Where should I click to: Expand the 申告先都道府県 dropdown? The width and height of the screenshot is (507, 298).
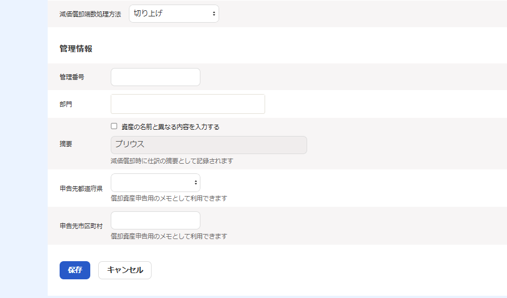[155, 182]
